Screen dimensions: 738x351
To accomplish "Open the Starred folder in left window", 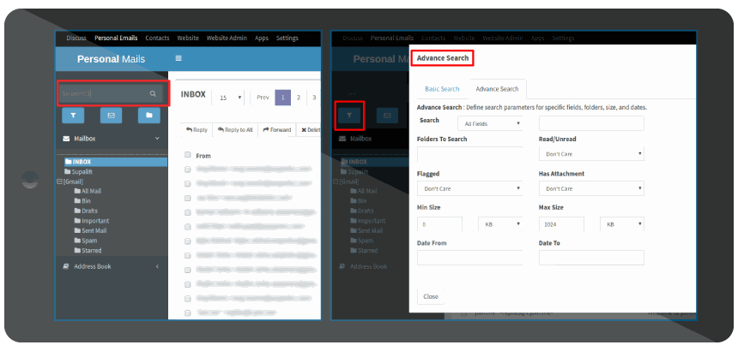I will click(x=88, y=251).
